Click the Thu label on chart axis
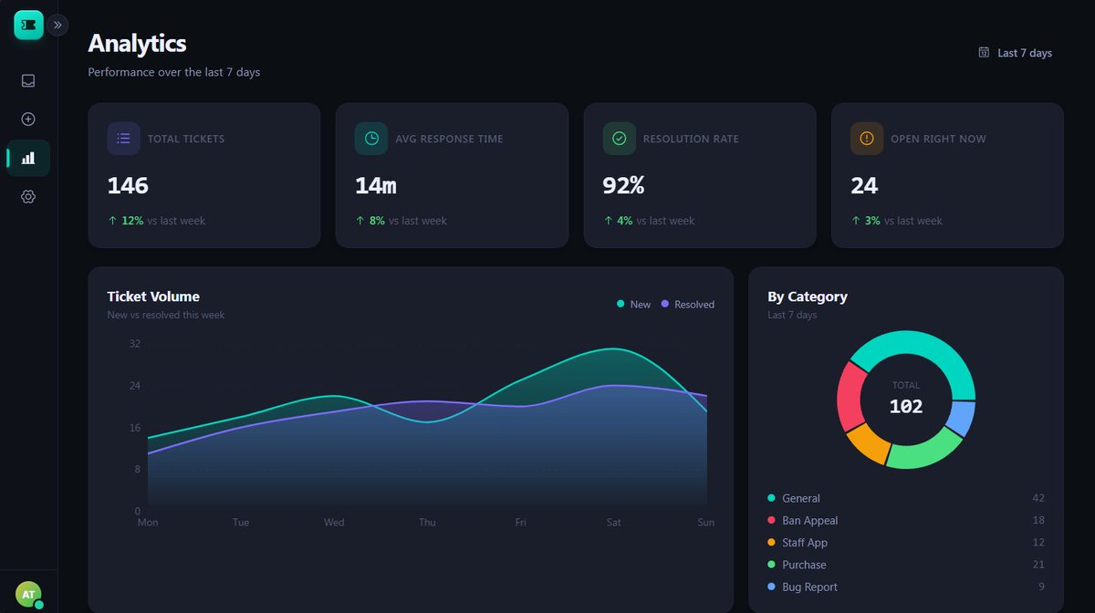Image resolution: width=1095 pixels, height=613 pixels. pos(427,523)
